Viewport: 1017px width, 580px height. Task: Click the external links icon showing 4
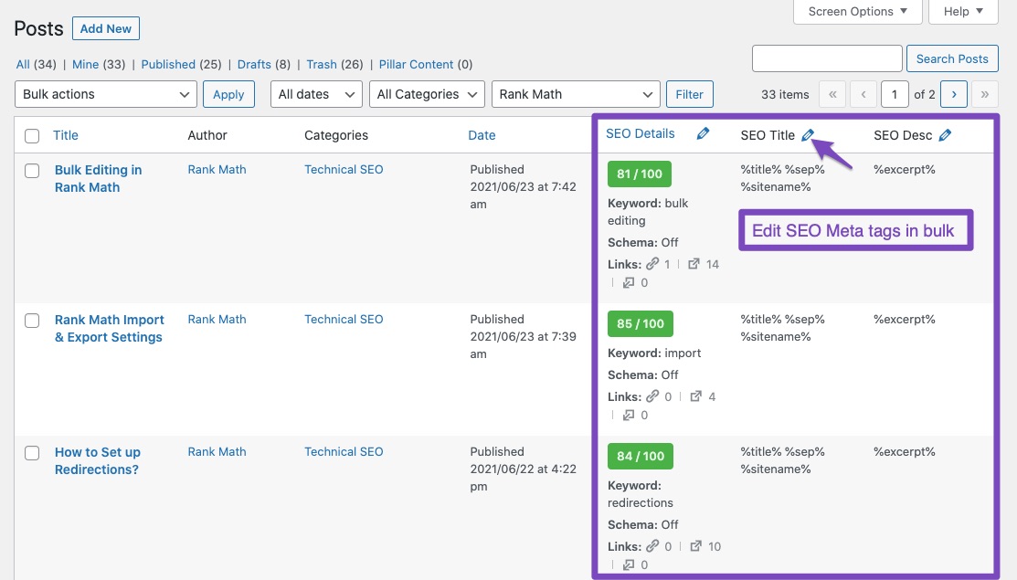[697, 396]
